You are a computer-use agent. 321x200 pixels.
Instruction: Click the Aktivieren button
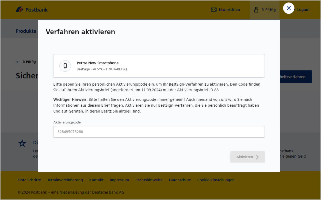(x=247, y=157)
